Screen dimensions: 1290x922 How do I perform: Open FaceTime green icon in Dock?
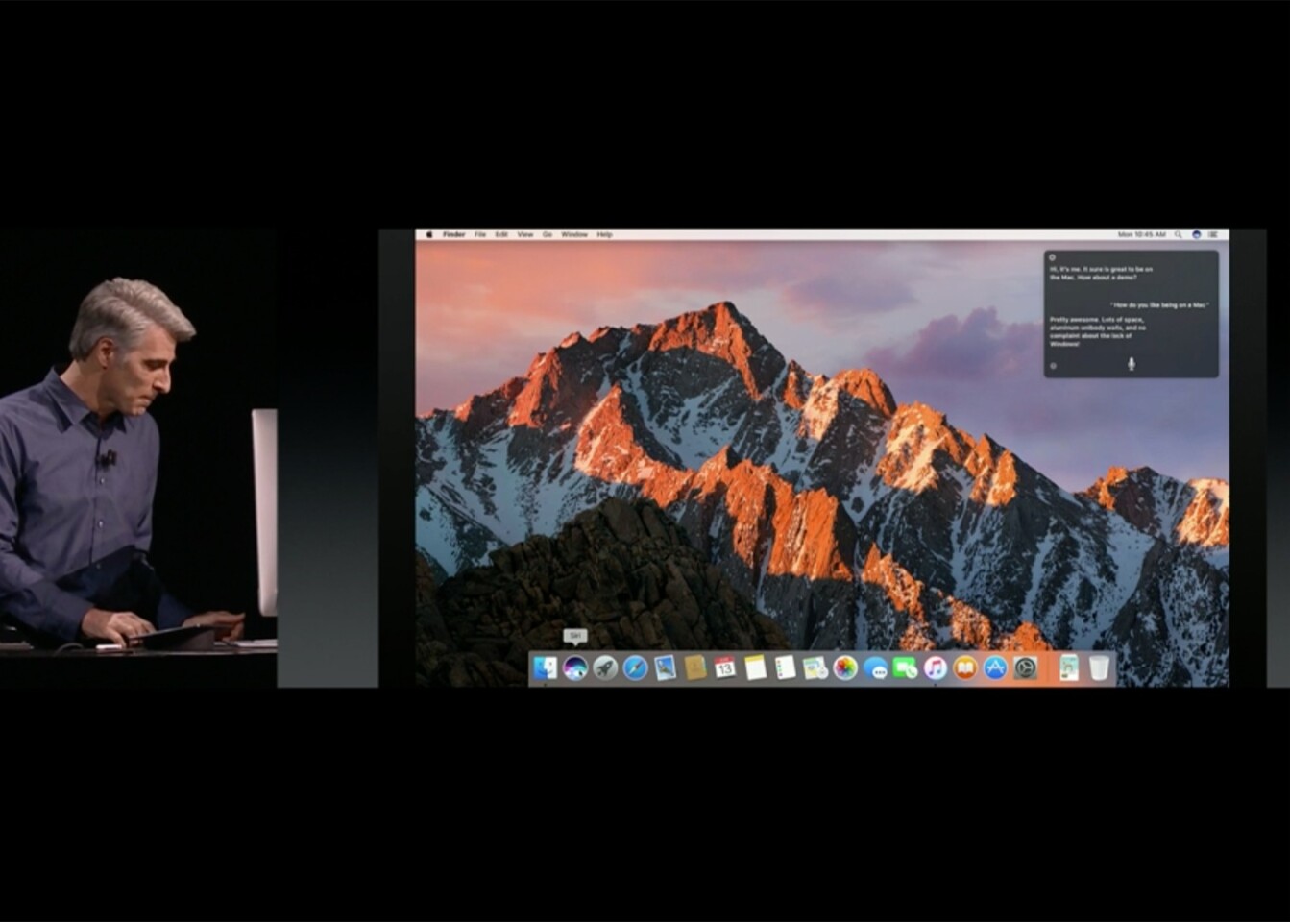(905, 667)
